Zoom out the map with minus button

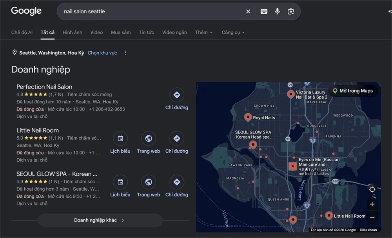[372, 218]
